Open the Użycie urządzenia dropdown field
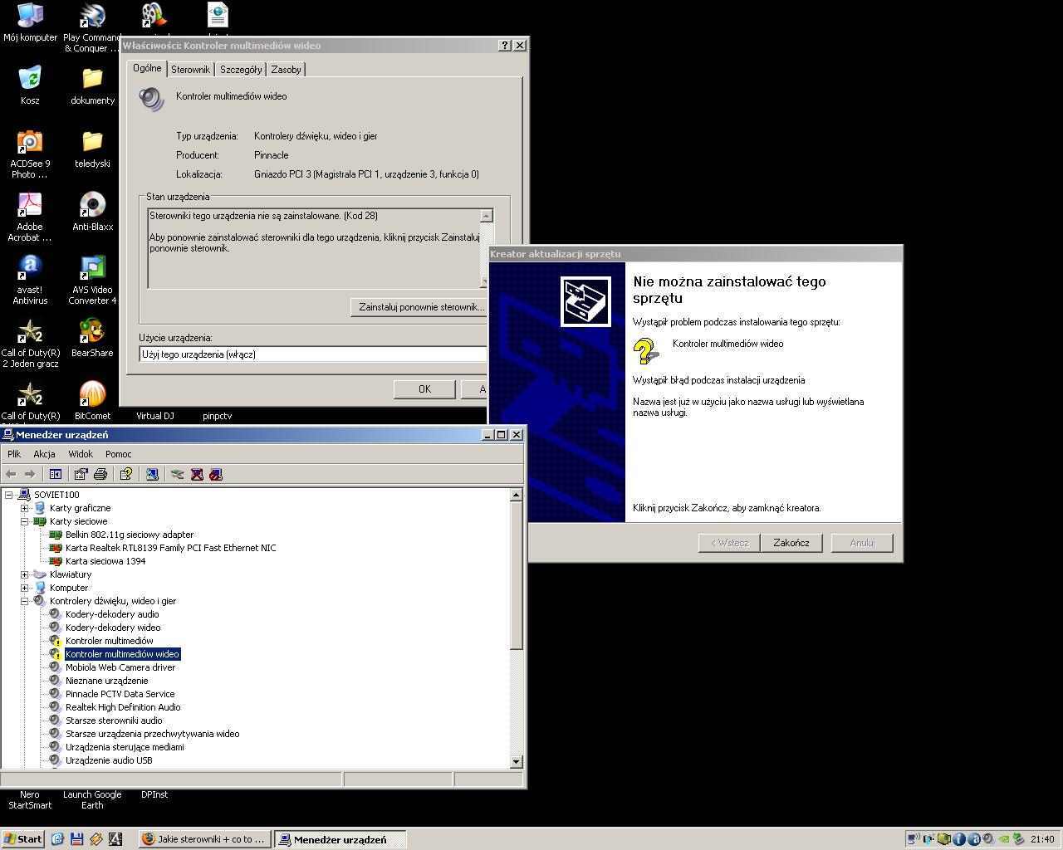Screen dimensions: 1063x850 click(312, 354)
